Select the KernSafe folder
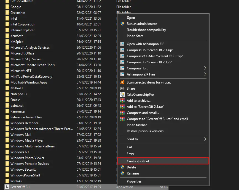239x190 pixels. pos(17,36)
